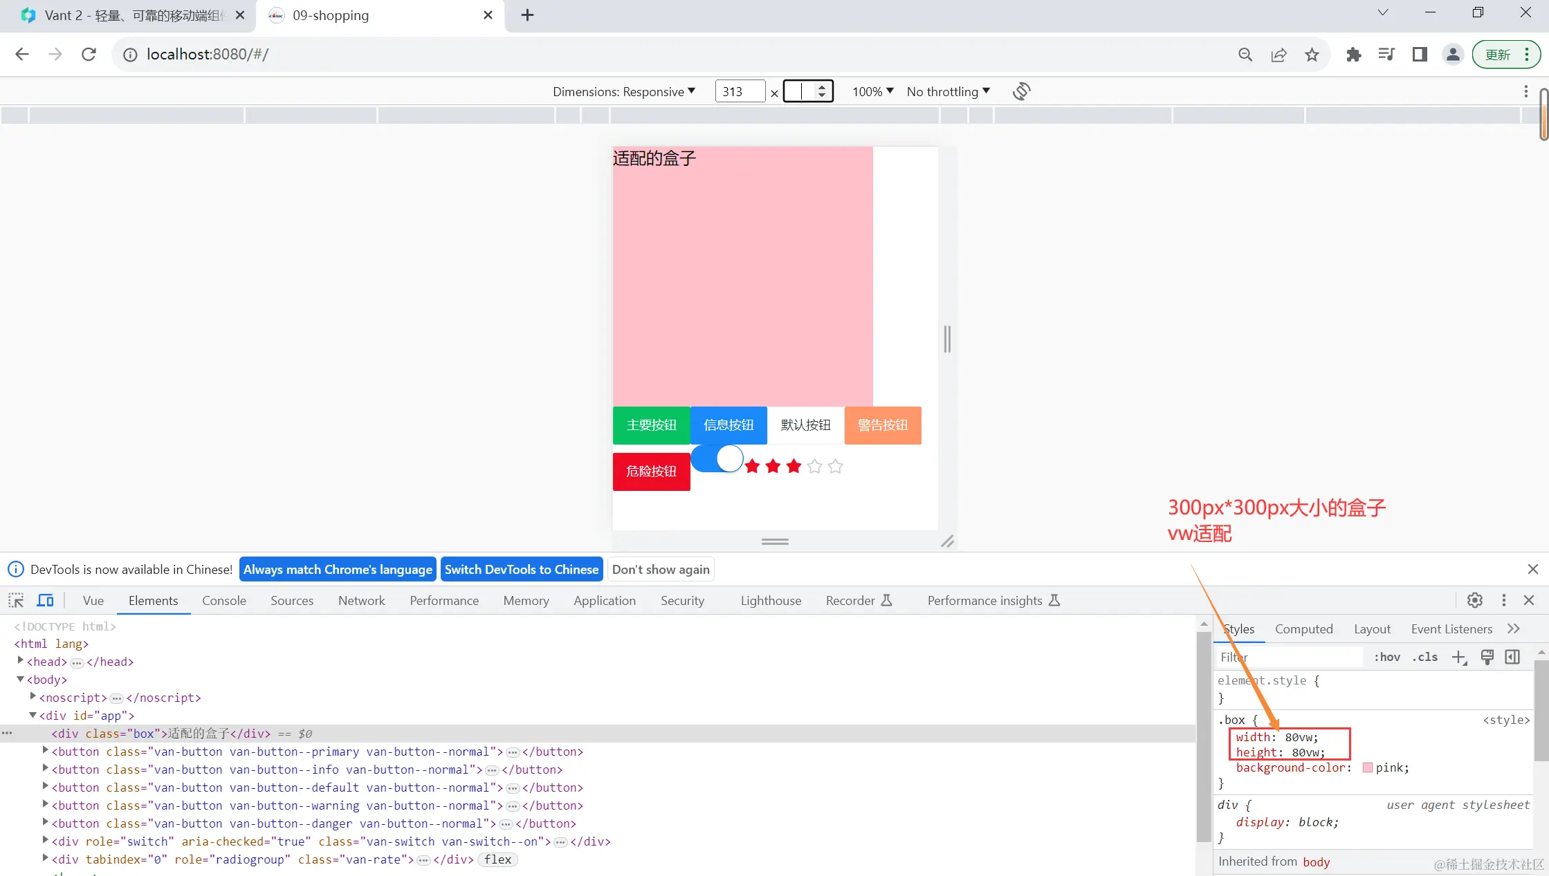Click Switch DevTools to Chinese
Image resolution: width=1549 pixels, height=876 pixels.
(x=522, y=569)
